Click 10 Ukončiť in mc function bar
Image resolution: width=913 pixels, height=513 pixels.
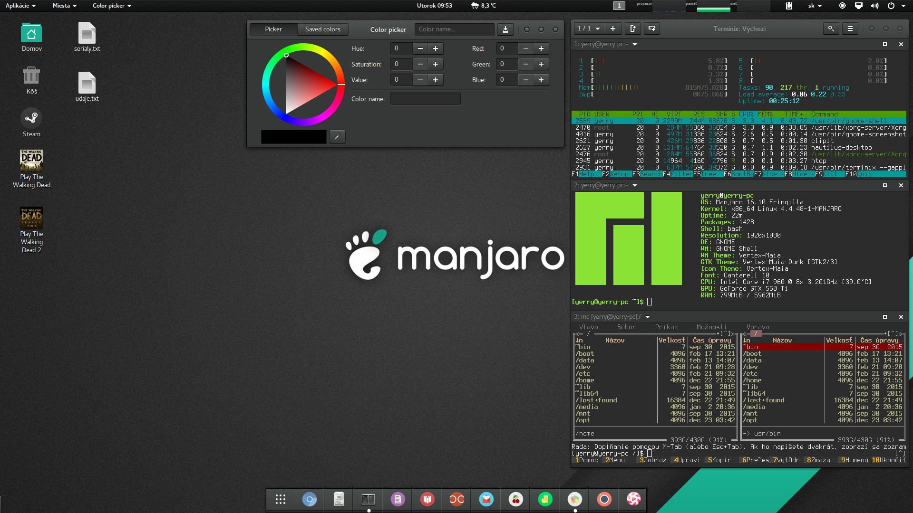[889, 460]
